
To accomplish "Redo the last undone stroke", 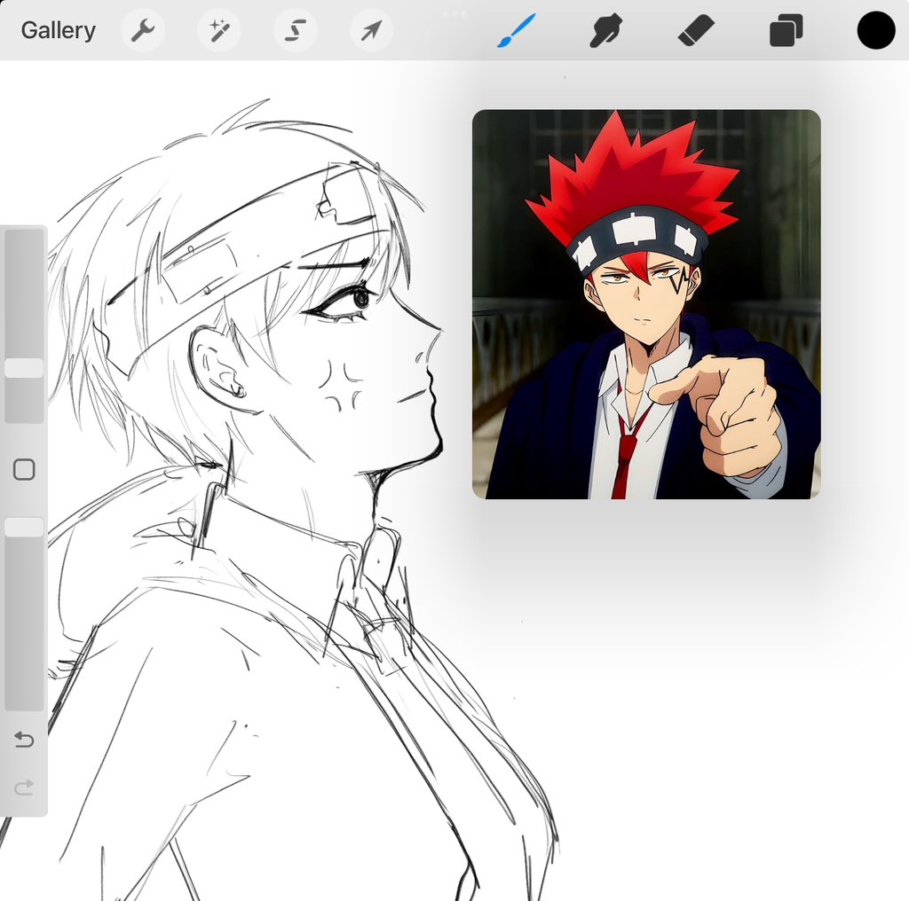I will coord(24,787).
